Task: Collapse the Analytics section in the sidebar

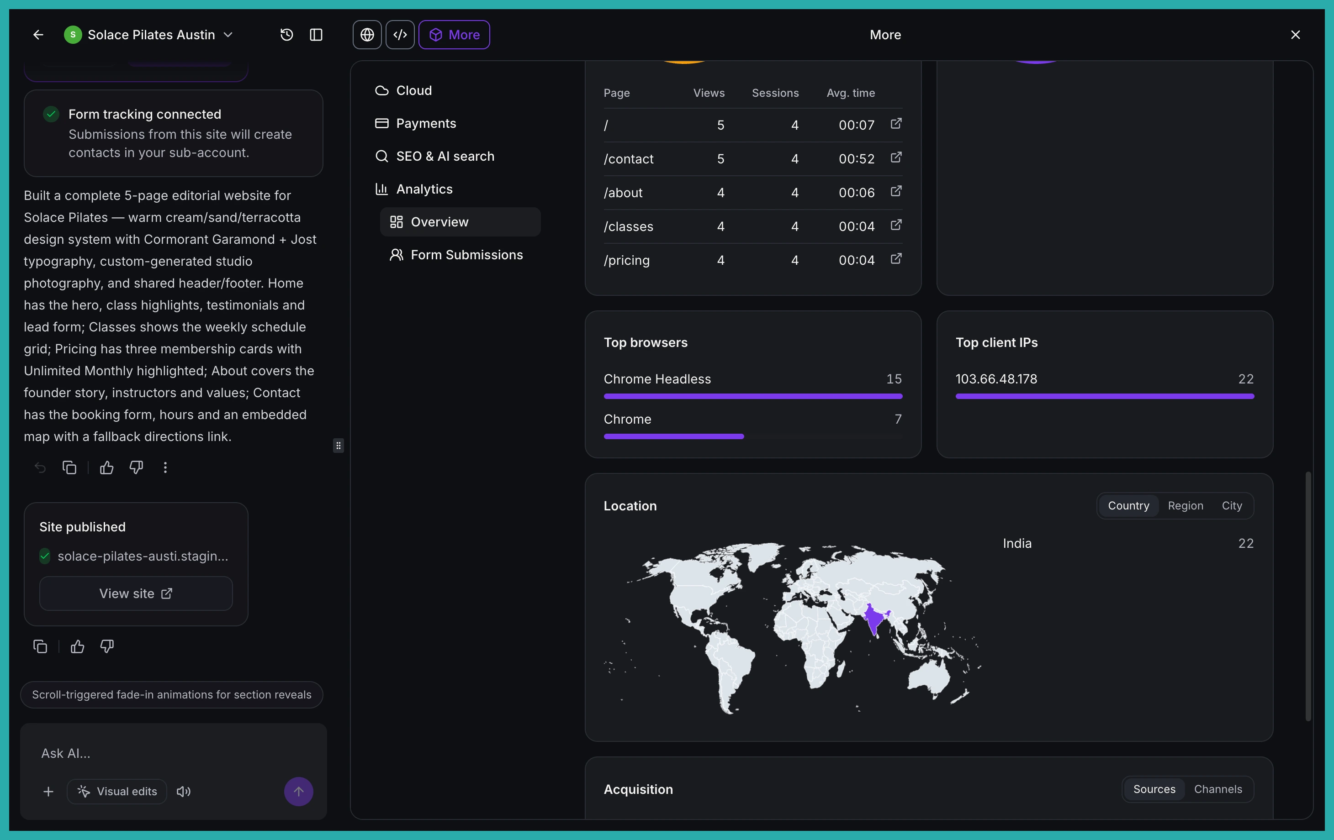Action: [424, 189]
